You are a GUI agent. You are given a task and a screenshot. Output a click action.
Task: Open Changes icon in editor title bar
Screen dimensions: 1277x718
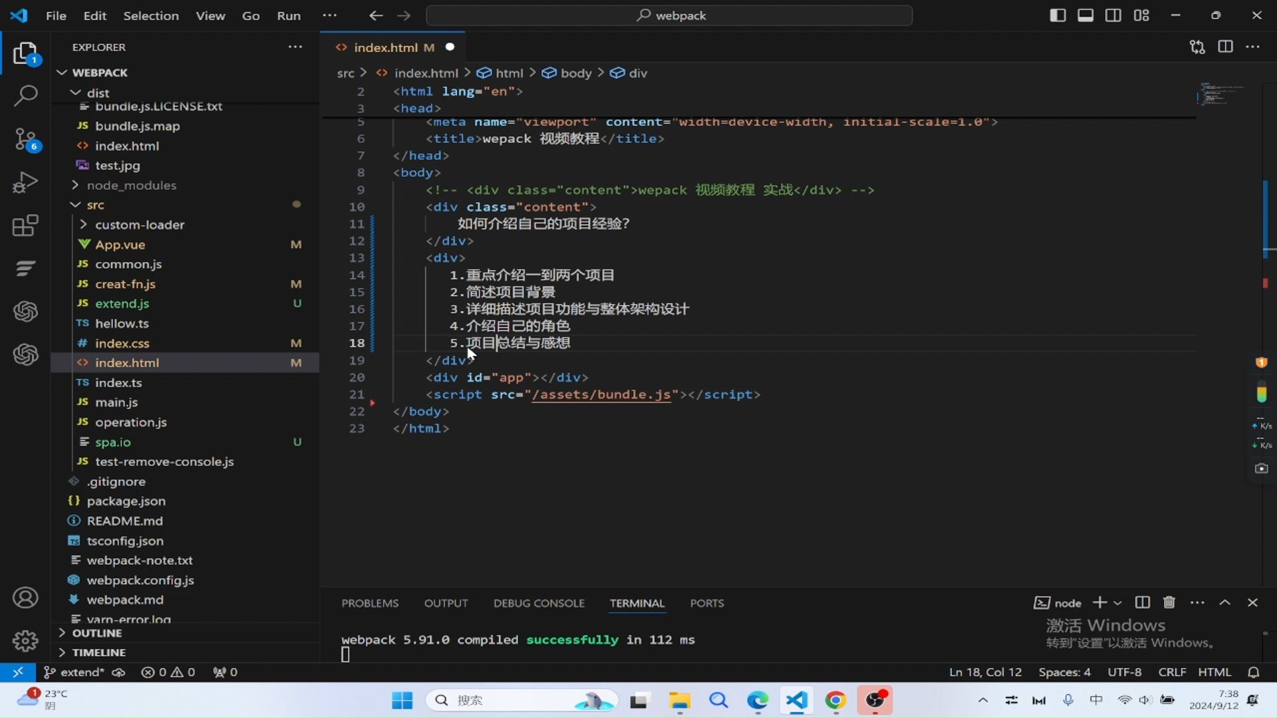pyautogui.click(x=1197, y=47)
